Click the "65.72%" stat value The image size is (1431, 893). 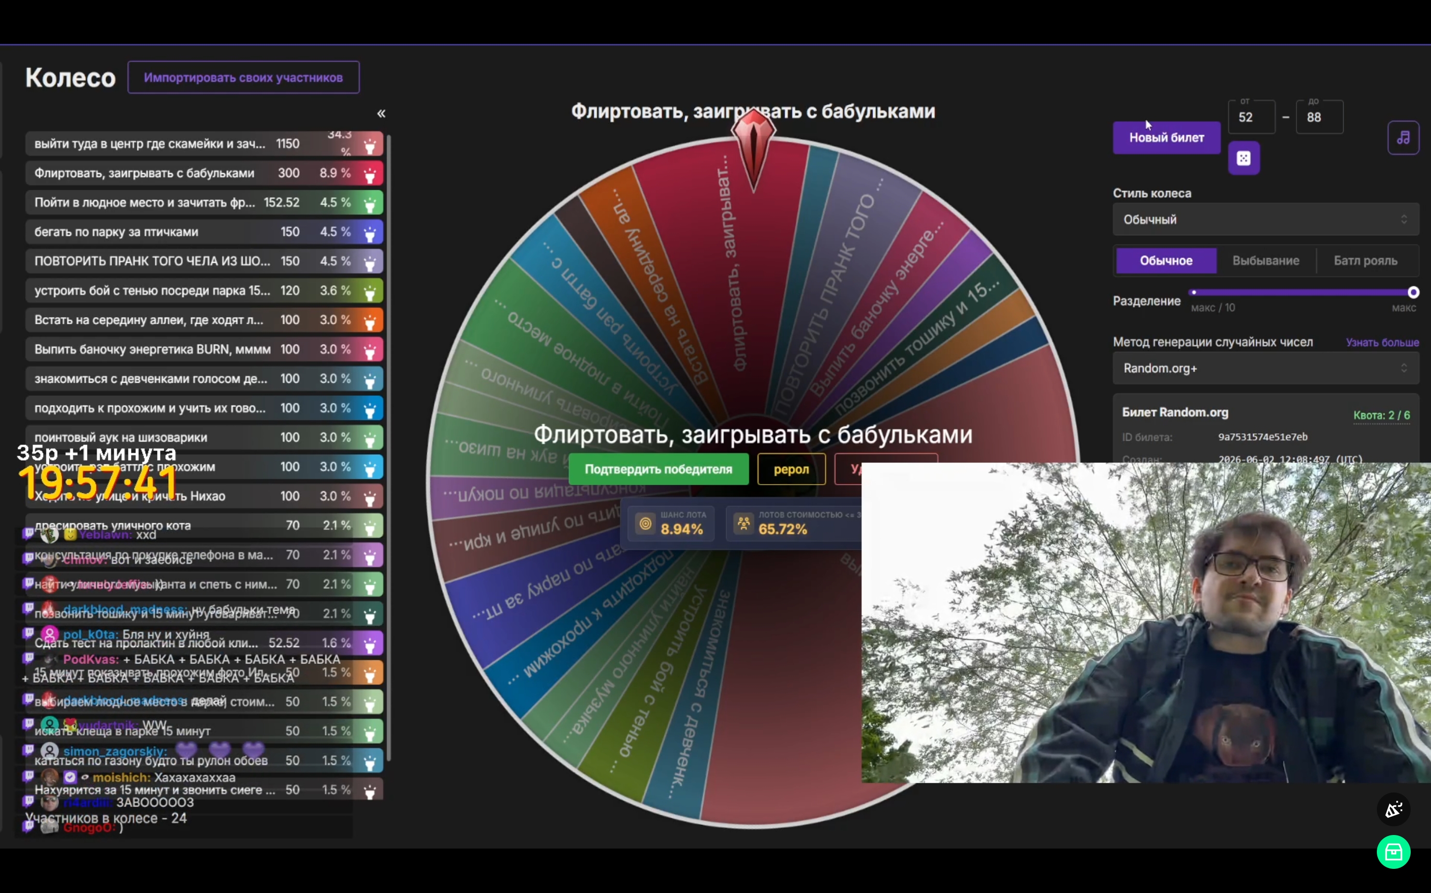tap(782, 529)
